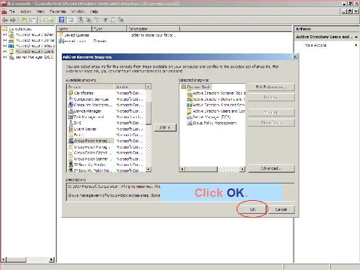Viewport: 360px width, 270px height.
Task: Collapse the Active Directory Users Actions section
Action: pyautogui.click(x=356, y=37)
